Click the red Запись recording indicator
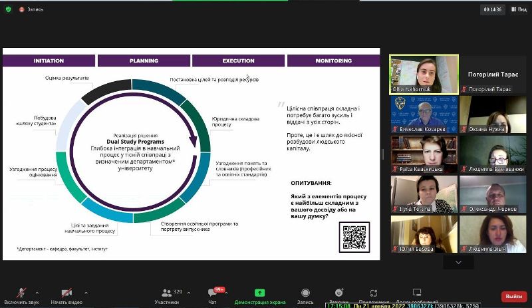 pyautogui.click(x=31, y=9)
